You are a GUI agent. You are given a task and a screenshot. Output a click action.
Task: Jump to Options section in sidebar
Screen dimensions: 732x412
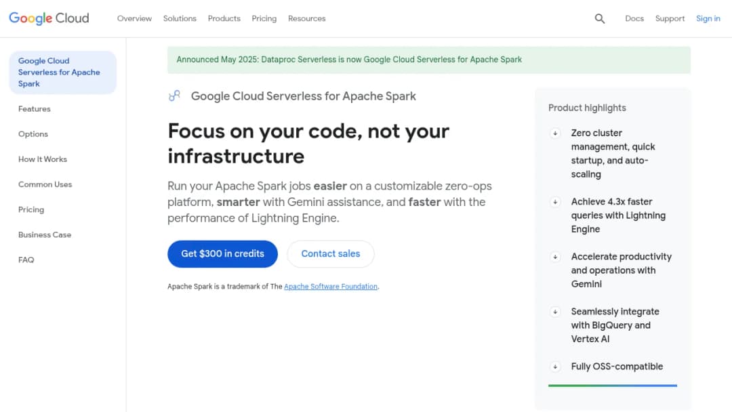pos(33,134)
